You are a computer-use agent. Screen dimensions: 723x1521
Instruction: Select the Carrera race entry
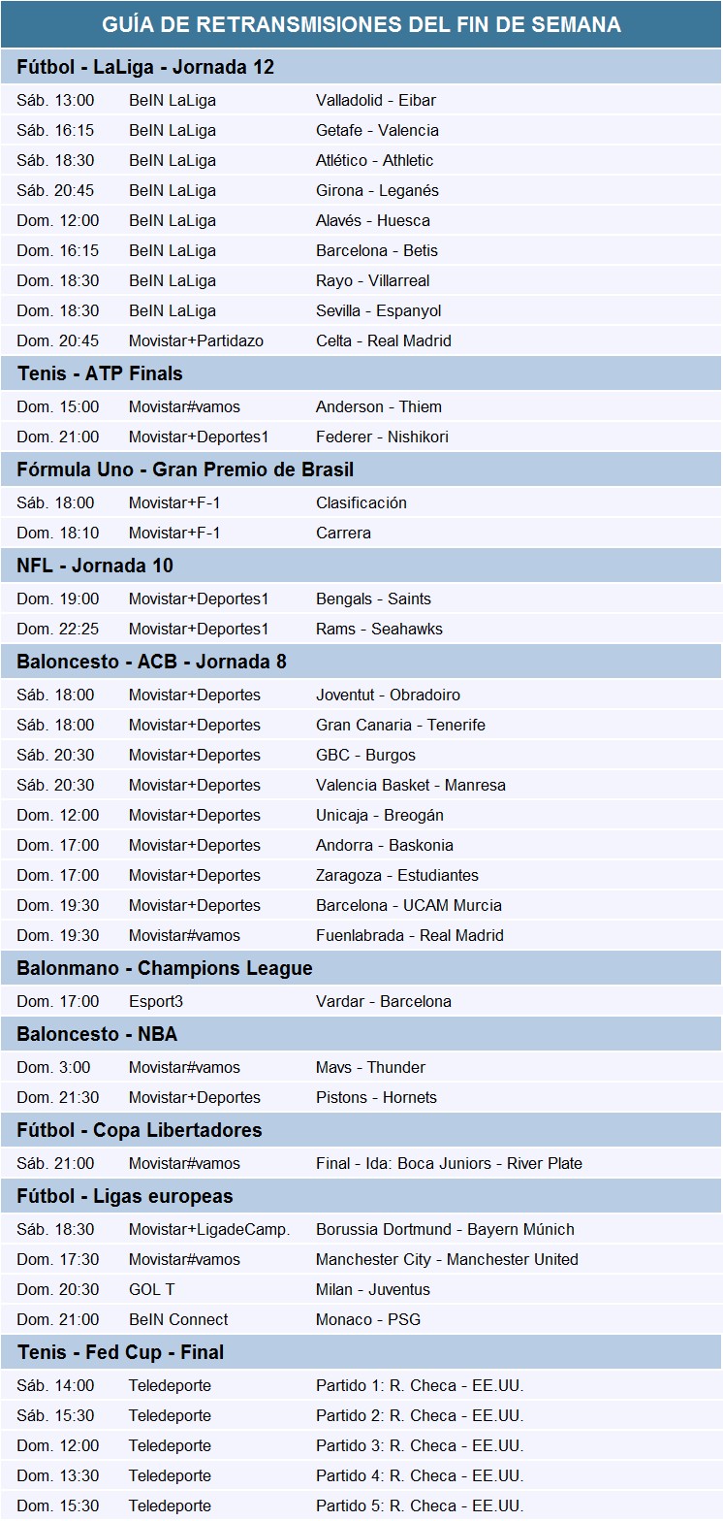point(343,533)
